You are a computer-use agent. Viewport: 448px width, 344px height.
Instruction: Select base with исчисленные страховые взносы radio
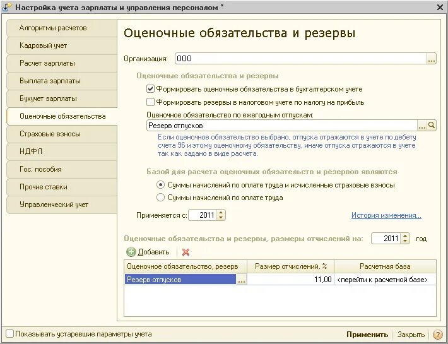tap(160, 185)
